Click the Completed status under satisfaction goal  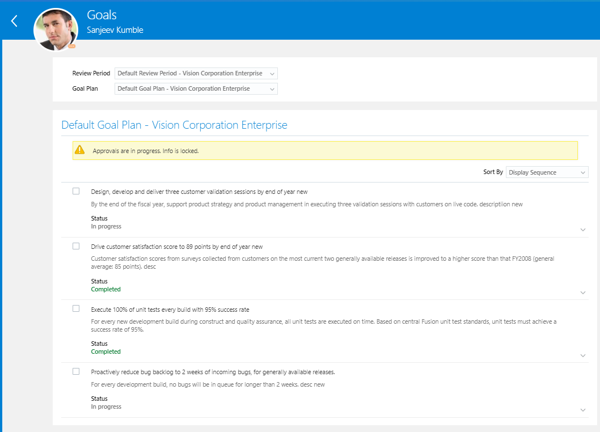(105, 289)
